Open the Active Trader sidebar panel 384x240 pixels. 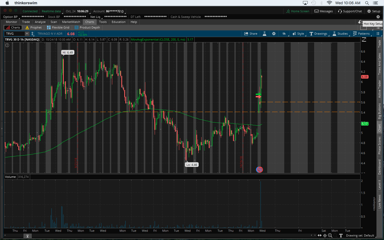(379, 89)
